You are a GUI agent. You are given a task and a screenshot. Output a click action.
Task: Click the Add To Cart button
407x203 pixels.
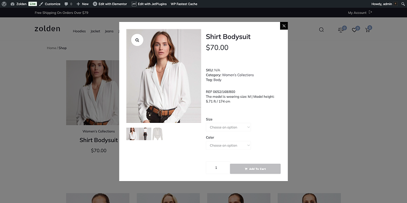(x=255, y=169)
